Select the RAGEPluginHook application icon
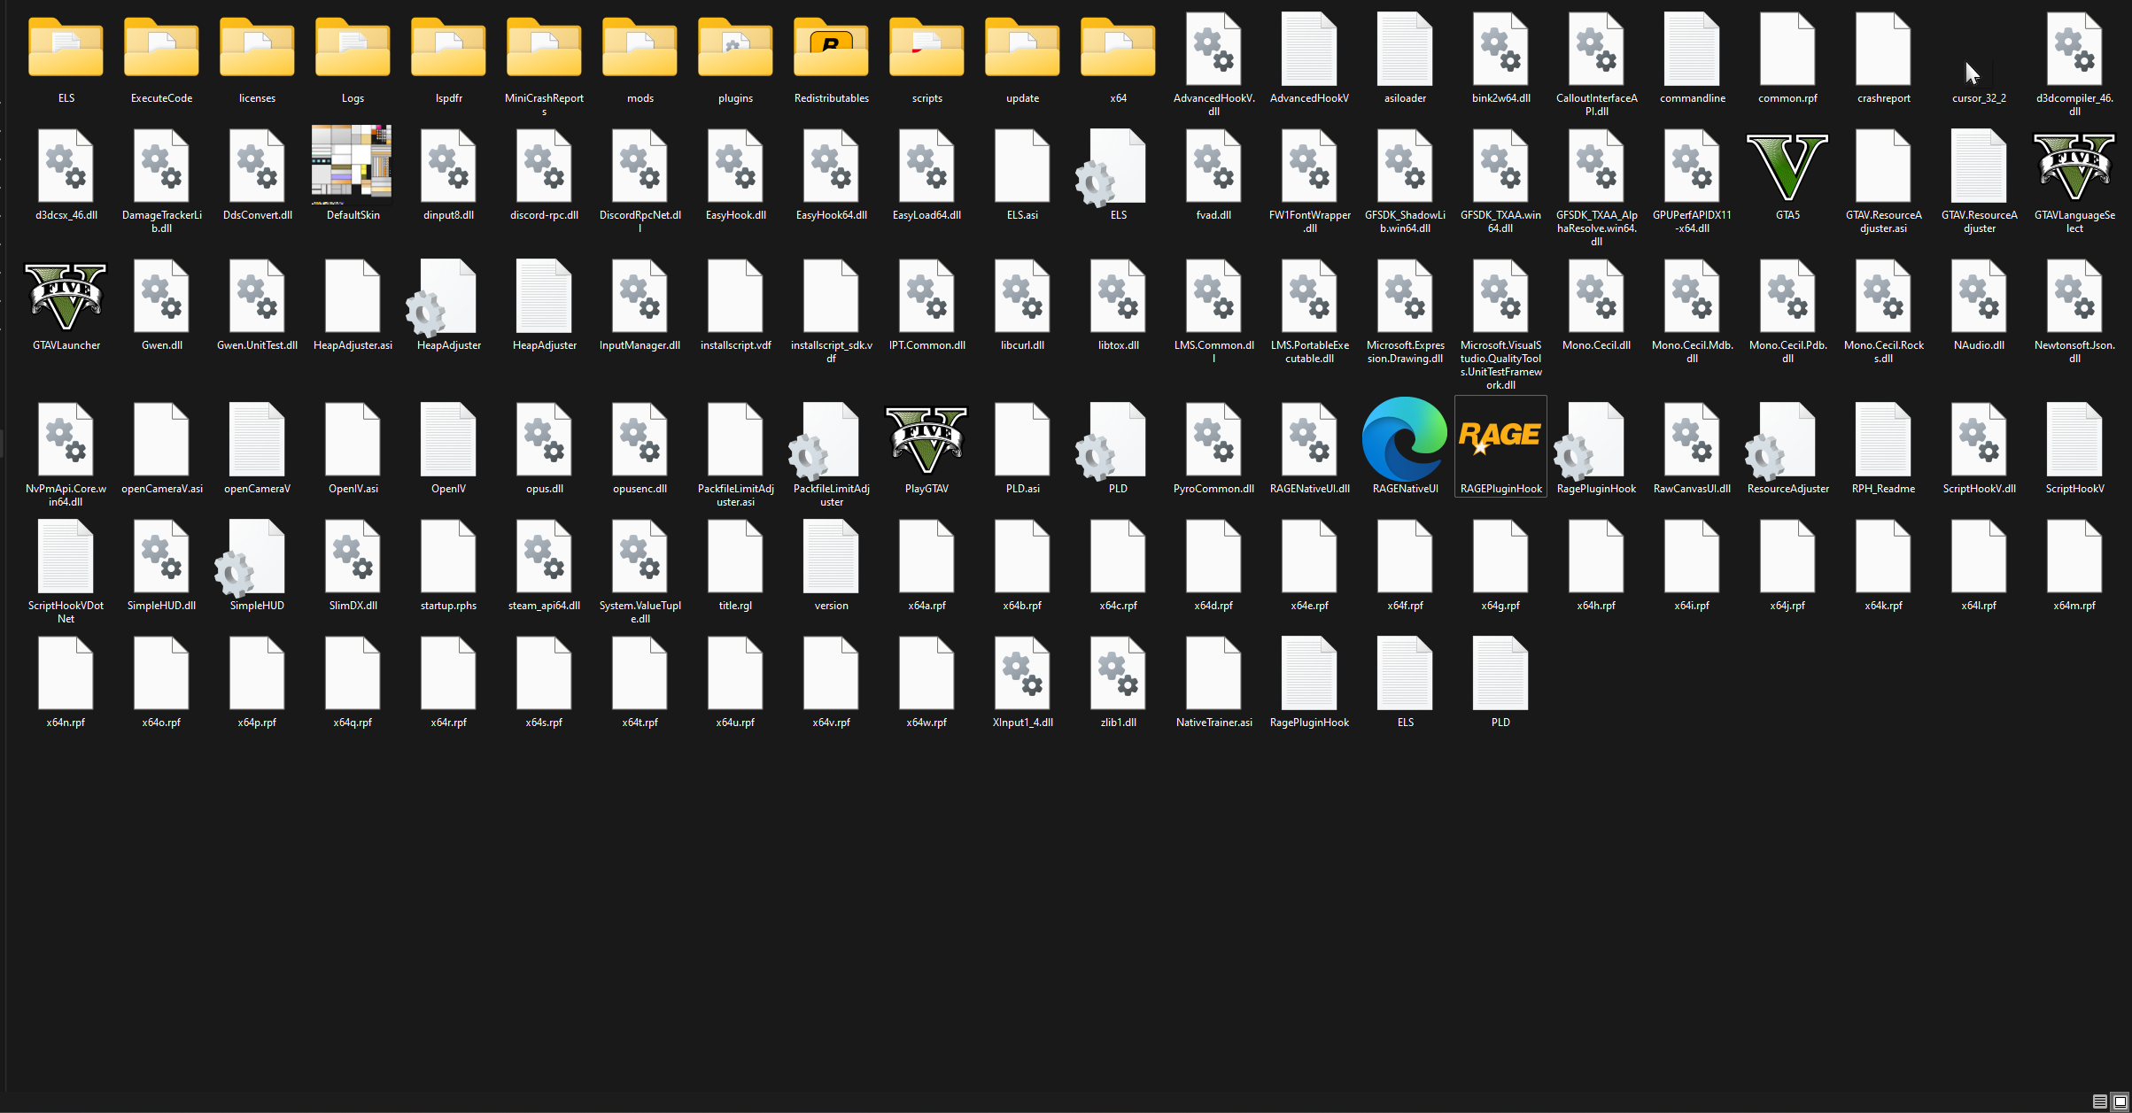This screenshot has width=2132, height=1113. 1500,440
